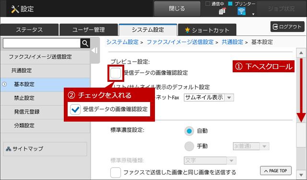Click the scrollbar up arrow
The height and width of the screenshot is (180, 307).
301,53
